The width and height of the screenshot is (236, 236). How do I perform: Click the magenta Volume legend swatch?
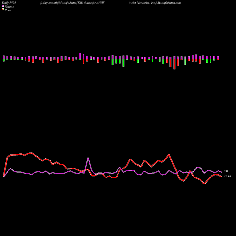[x=3, y=6]
